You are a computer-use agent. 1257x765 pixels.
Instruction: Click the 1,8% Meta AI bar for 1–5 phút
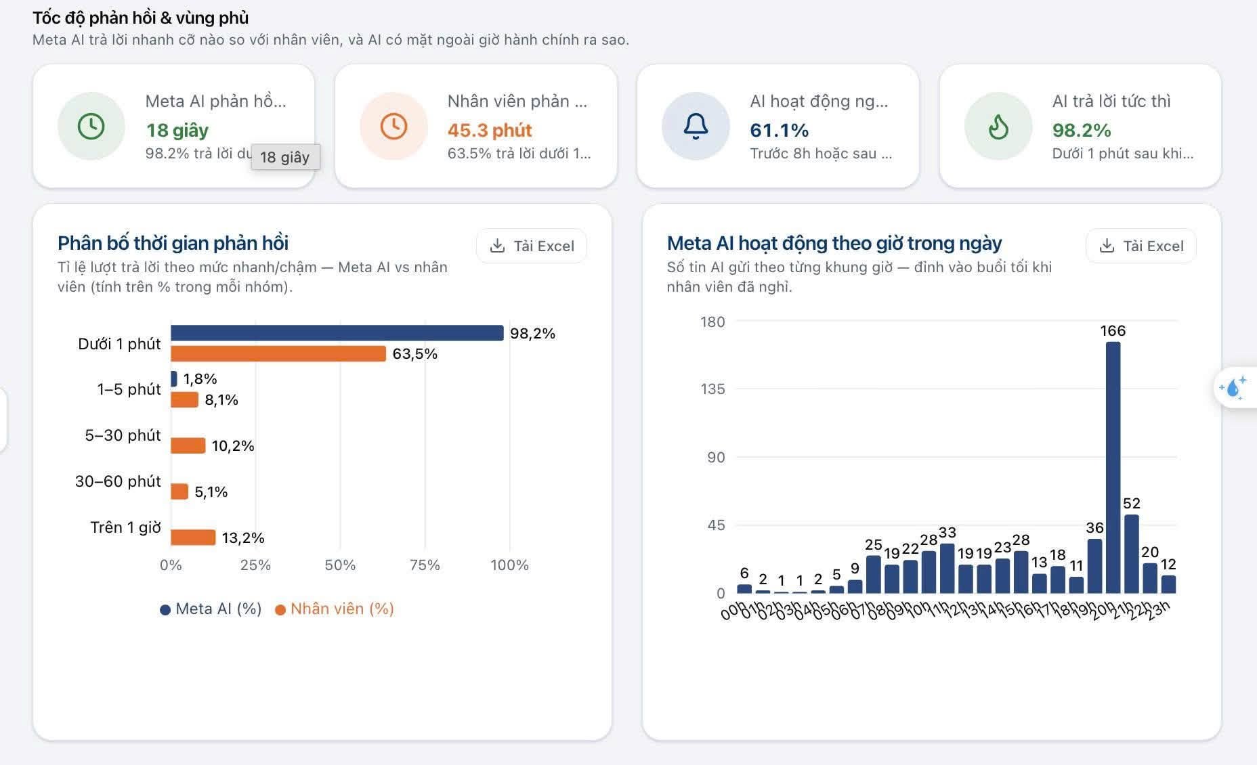tap(174, 379)
